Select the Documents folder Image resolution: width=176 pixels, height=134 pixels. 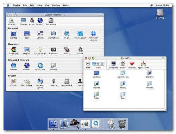click(123, 74)
